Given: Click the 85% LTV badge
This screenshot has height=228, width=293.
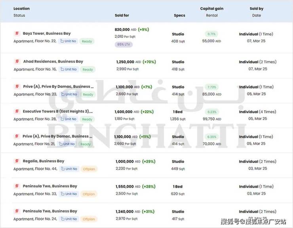Looking at the screenshot, I should click(x=124, y=44).
